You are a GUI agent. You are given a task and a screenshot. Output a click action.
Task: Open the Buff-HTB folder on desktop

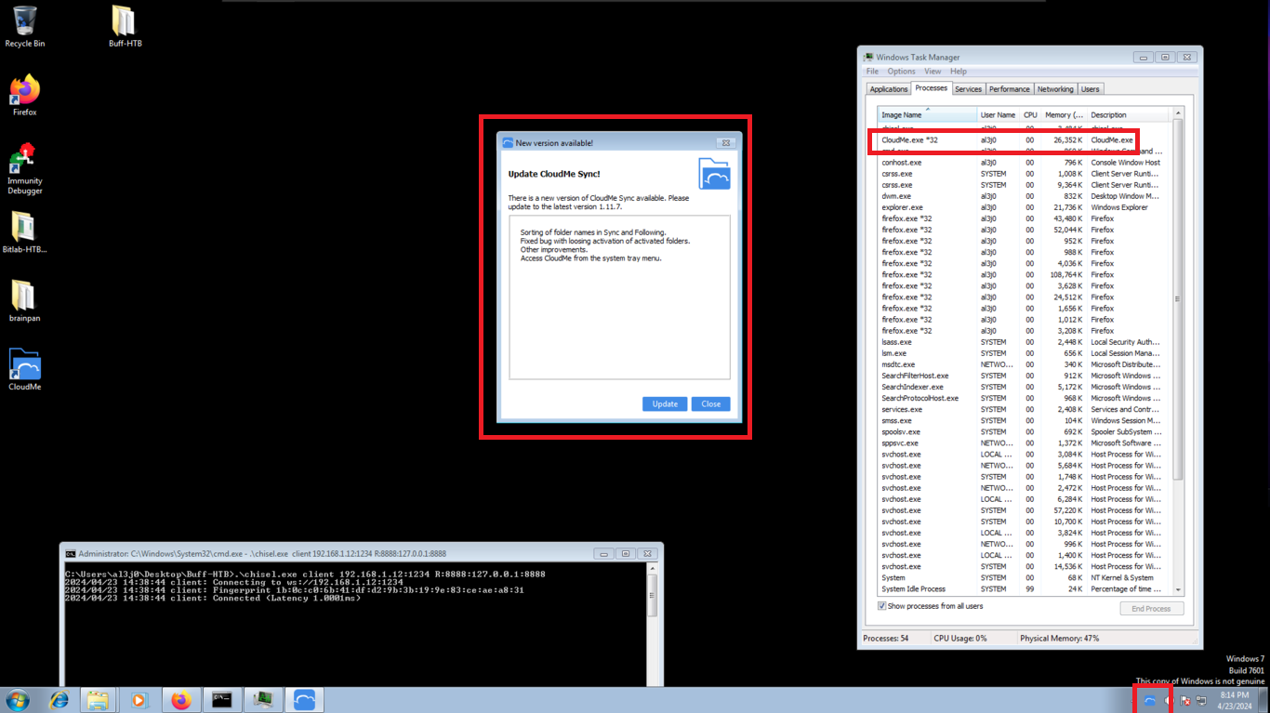tap(125, 26)
